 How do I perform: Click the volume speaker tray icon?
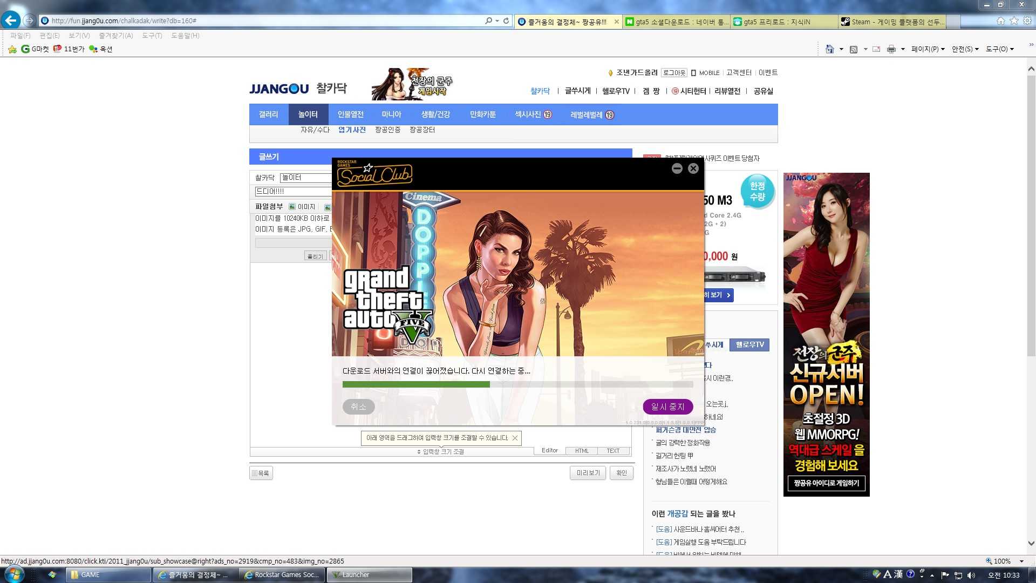tap(971, 575)
